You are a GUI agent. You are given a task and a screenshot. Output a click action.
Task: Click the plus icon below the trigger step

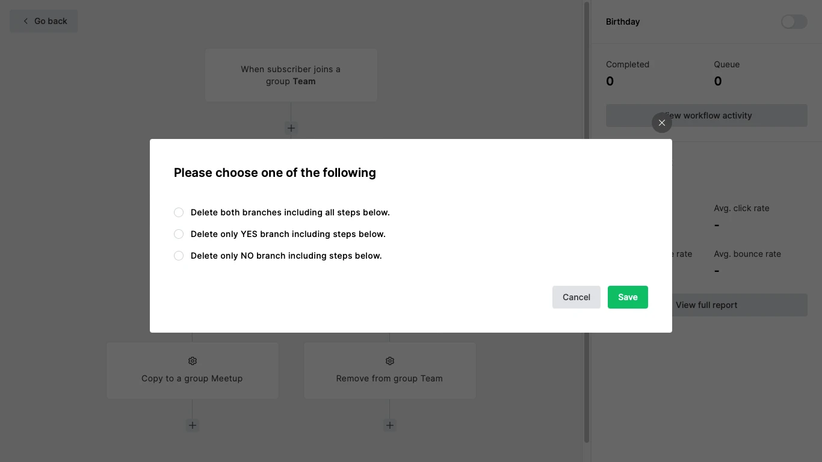coord(291,128)
